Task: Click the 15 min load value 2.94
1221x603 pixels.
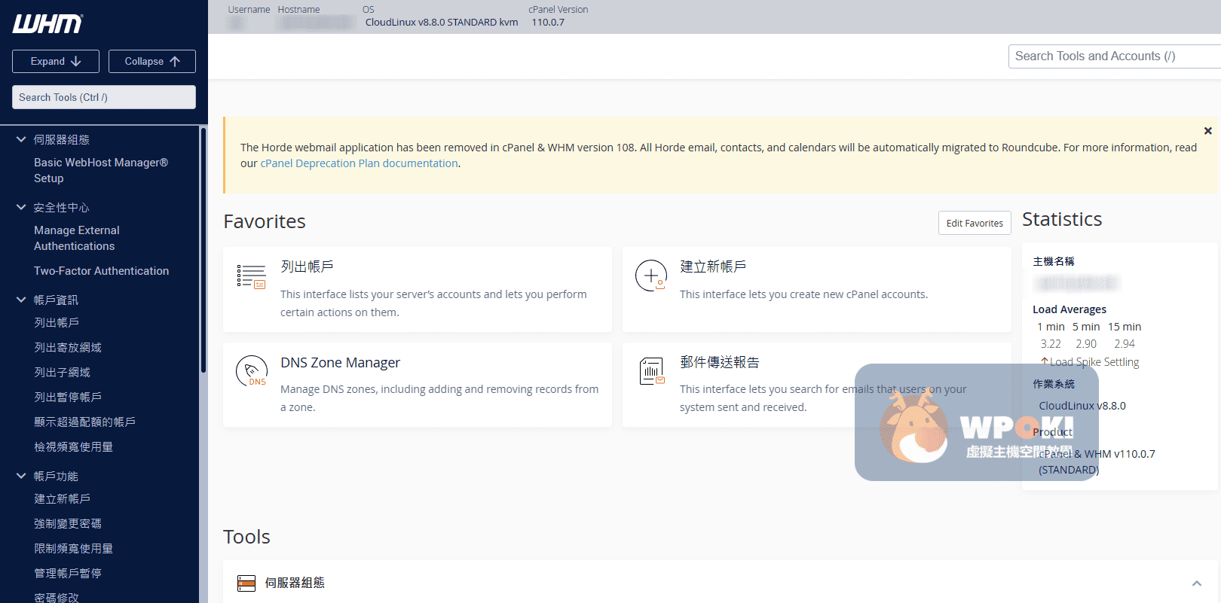Action: click(x=1125, y=343)
